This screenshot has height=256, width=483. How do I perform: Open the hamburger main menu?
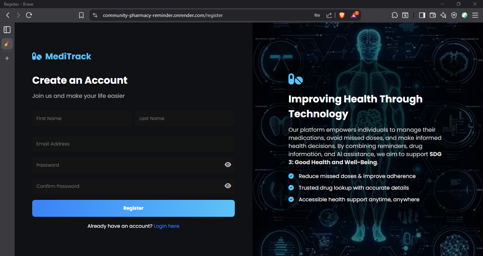tap(475, 15)
